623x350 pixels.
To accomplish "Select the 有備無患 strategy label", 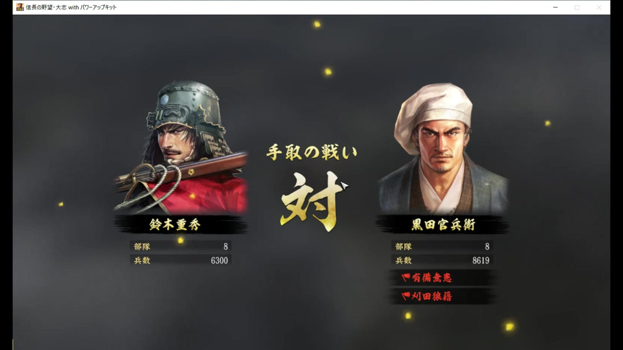I will point(432,277).
